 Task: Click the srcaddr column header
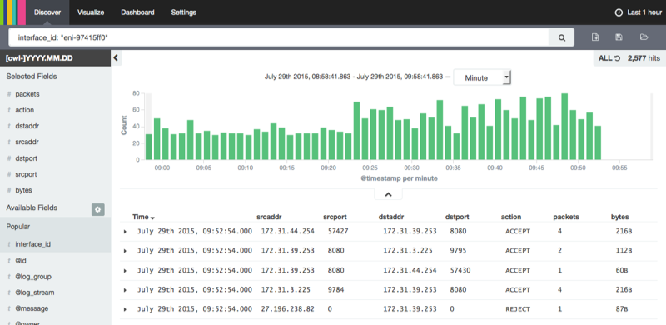[x=269, y=217]
